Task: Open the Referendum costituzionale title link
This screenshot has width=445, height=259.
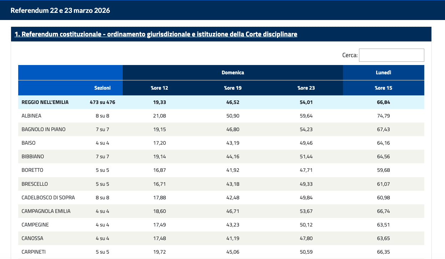Action: pyautogui.click(x=156, y=34)
